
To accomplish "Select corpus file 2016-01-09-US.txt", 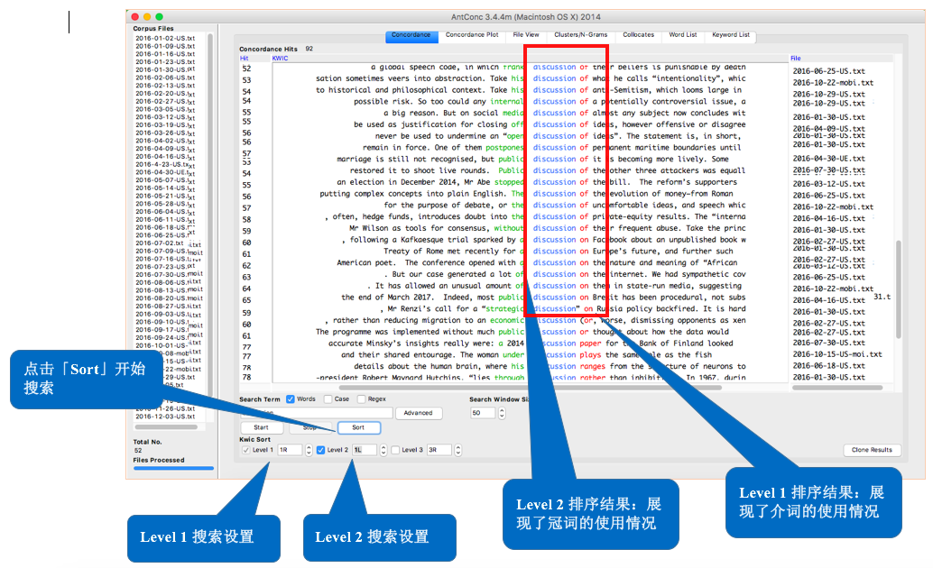I will (165, 46).
